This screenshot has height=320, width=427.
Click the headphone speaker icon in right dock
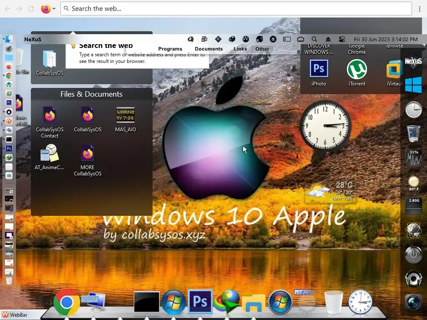point(413,278)
